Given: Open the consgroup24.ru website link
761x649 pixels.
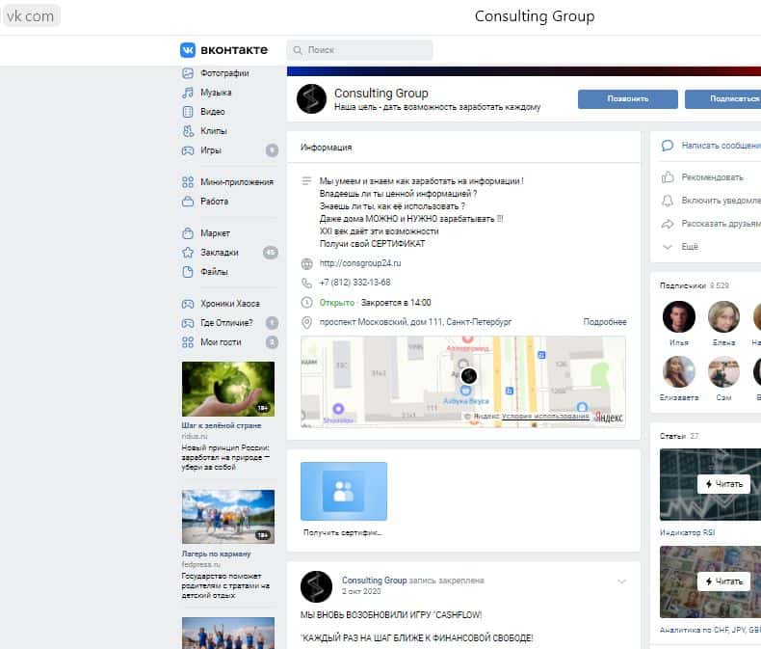Looking at the screenshot, I should pyautogui.click(x=359, y=263).
